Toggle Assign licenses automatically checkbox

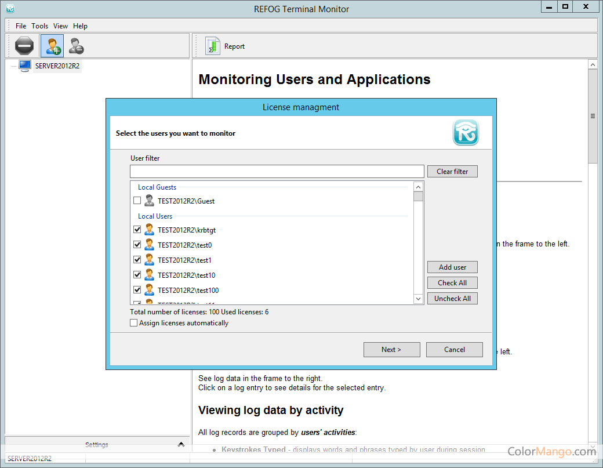click(134, 323)
